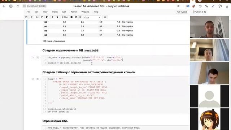Open the browser downloads icon

click(227, 6)
